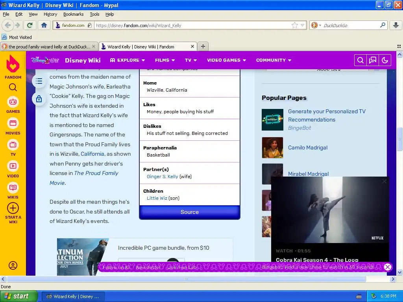Open The Proud Family Movie link
The width and height of the screenshot is (403, 302).
pyautogui.click(x=84, y=178)
